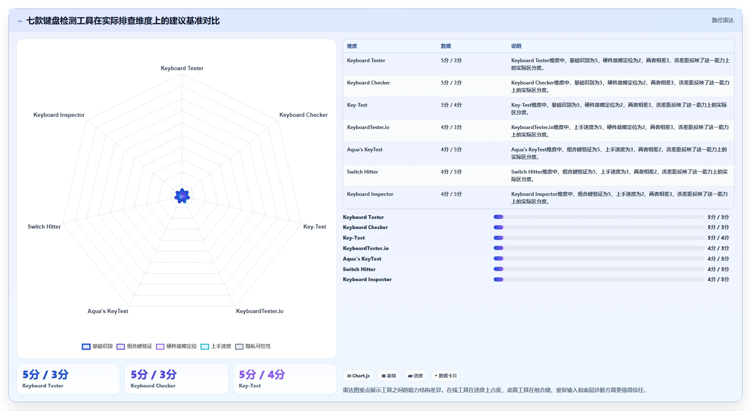Click the 表格 tag chip
Viewport: 751px width, 411px height.
389,376
